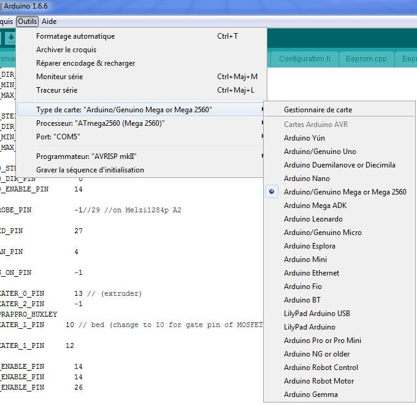Expand the Type de carte submenu

click(140, 110)
